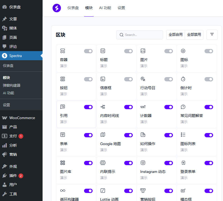Viewport: 223px width, 201px height.
Task: Open the 演示 link under 如何操作
Action: 144,150
